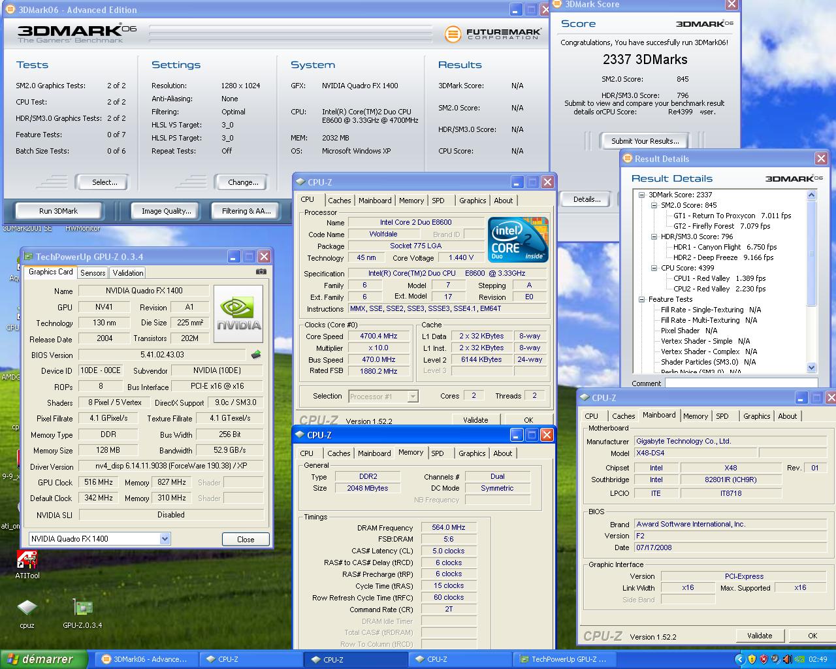Click the Run 3DMark button
Viewport: 836px width, 669px height.
(x=58, y=211)
